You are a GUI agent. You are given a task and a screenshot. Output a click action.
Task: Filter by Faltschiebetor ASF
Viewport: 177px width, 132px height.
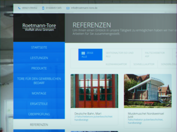pyautogui.click(x=155, y=55)
